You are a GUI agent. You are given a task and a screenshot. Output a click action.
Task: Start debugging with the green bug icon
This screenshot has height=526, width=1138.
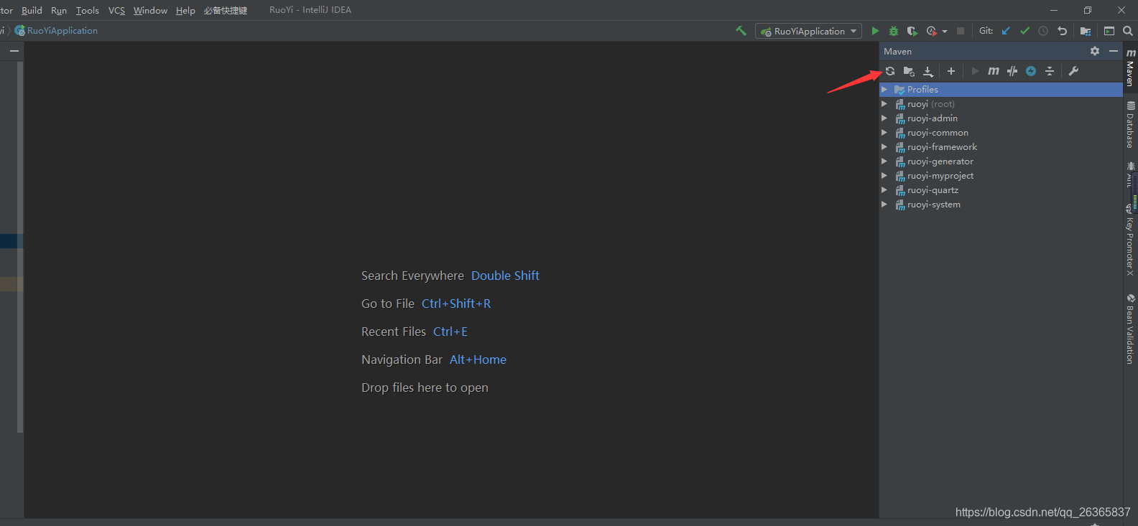point(894,31)
